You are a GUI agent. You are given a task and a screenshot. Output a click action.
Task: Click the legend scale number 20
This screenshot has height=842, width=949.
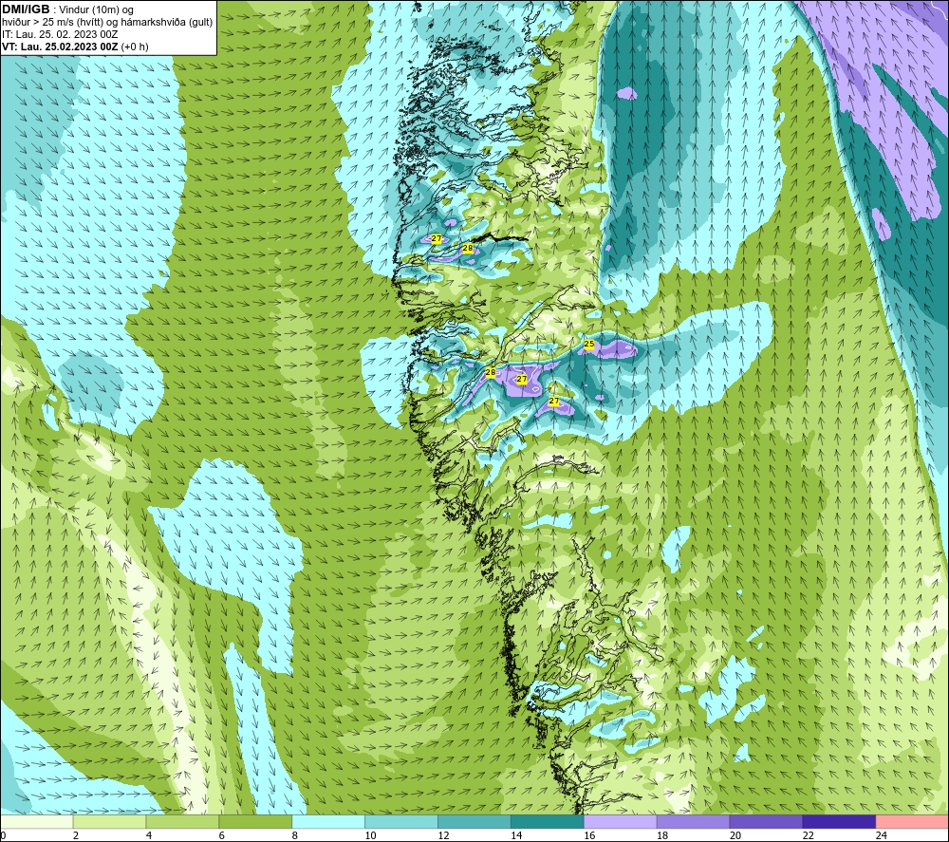tap(735, 835)
